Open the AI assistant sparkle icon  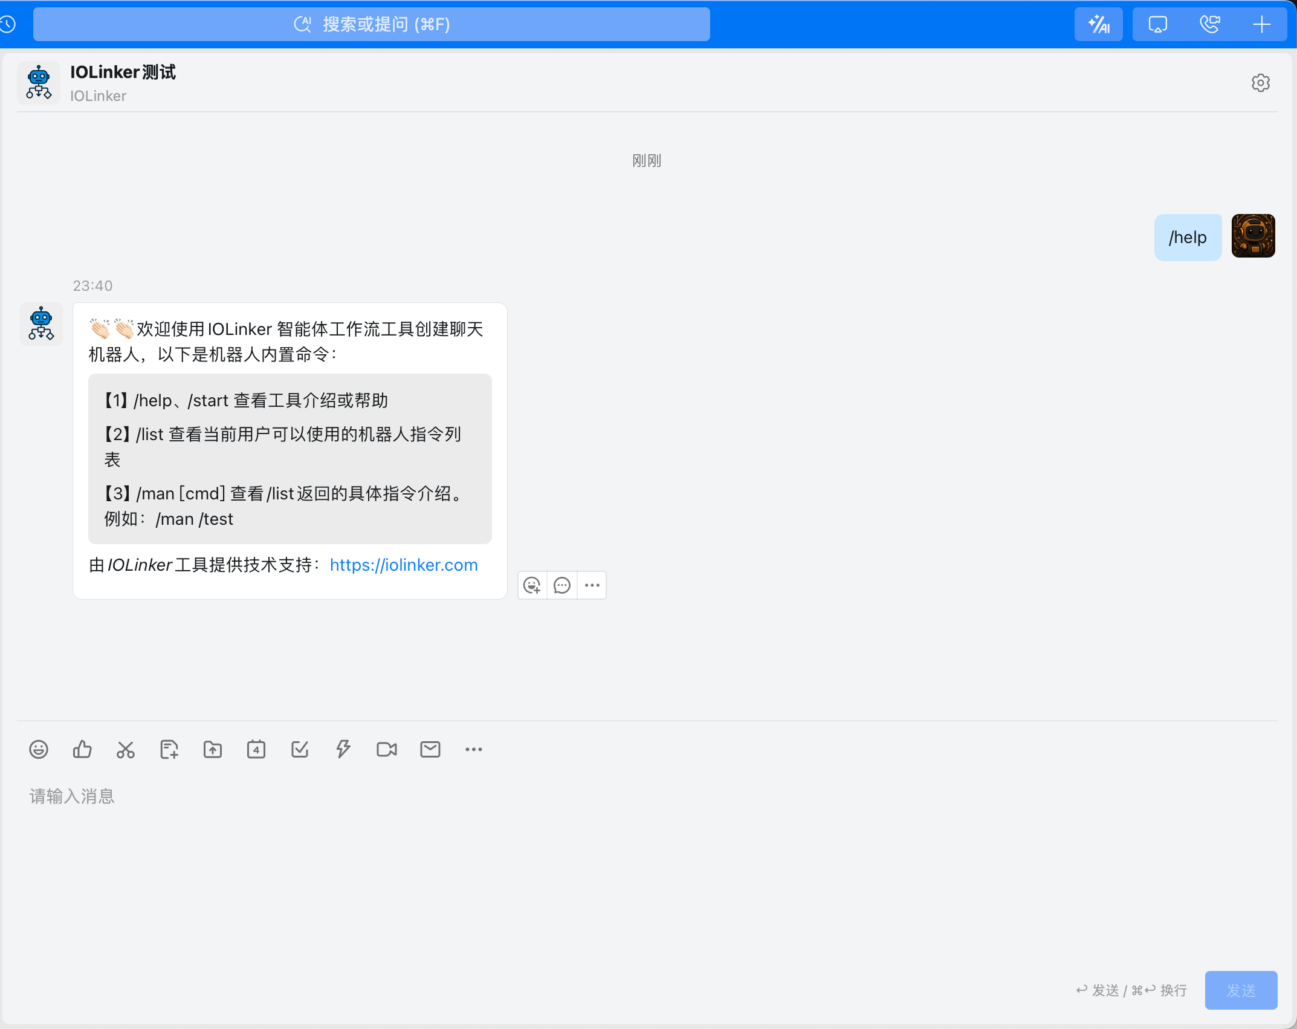1098,24
